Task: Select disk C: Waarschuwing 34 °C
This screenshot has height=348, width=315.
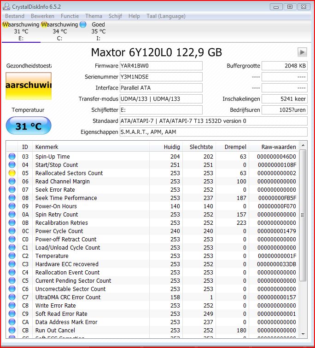Action: [59, 31]
